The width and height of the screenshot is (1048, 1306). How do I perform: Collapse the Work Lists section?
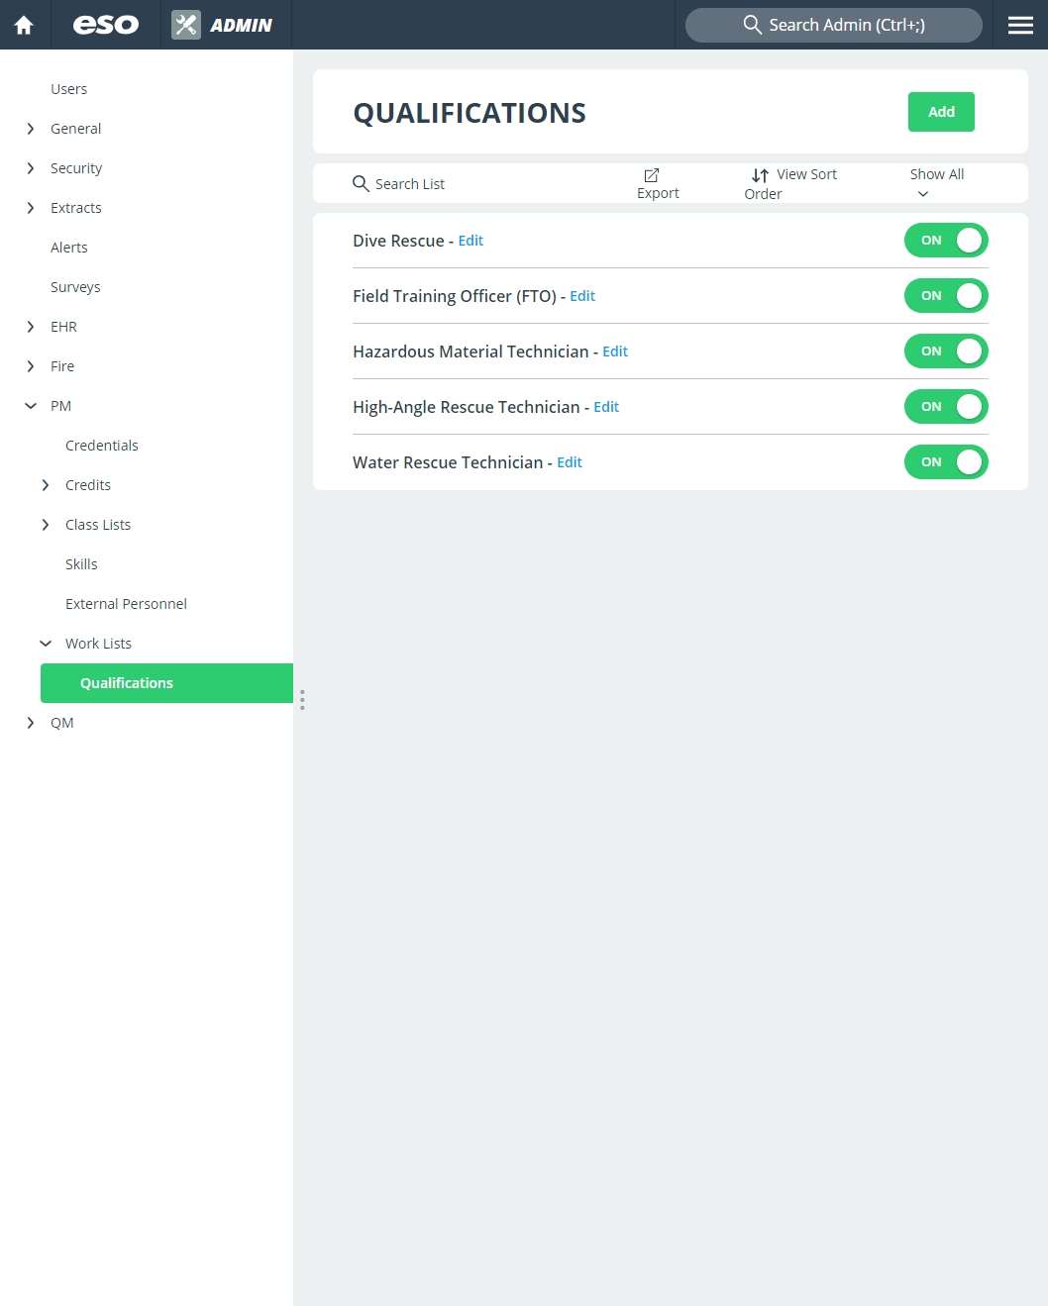click(46, 644)
